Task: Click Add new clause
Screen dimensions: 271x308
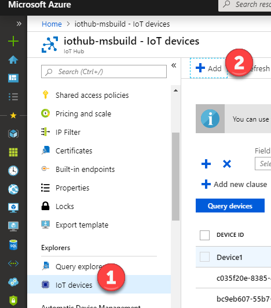Action: (235, 184)
